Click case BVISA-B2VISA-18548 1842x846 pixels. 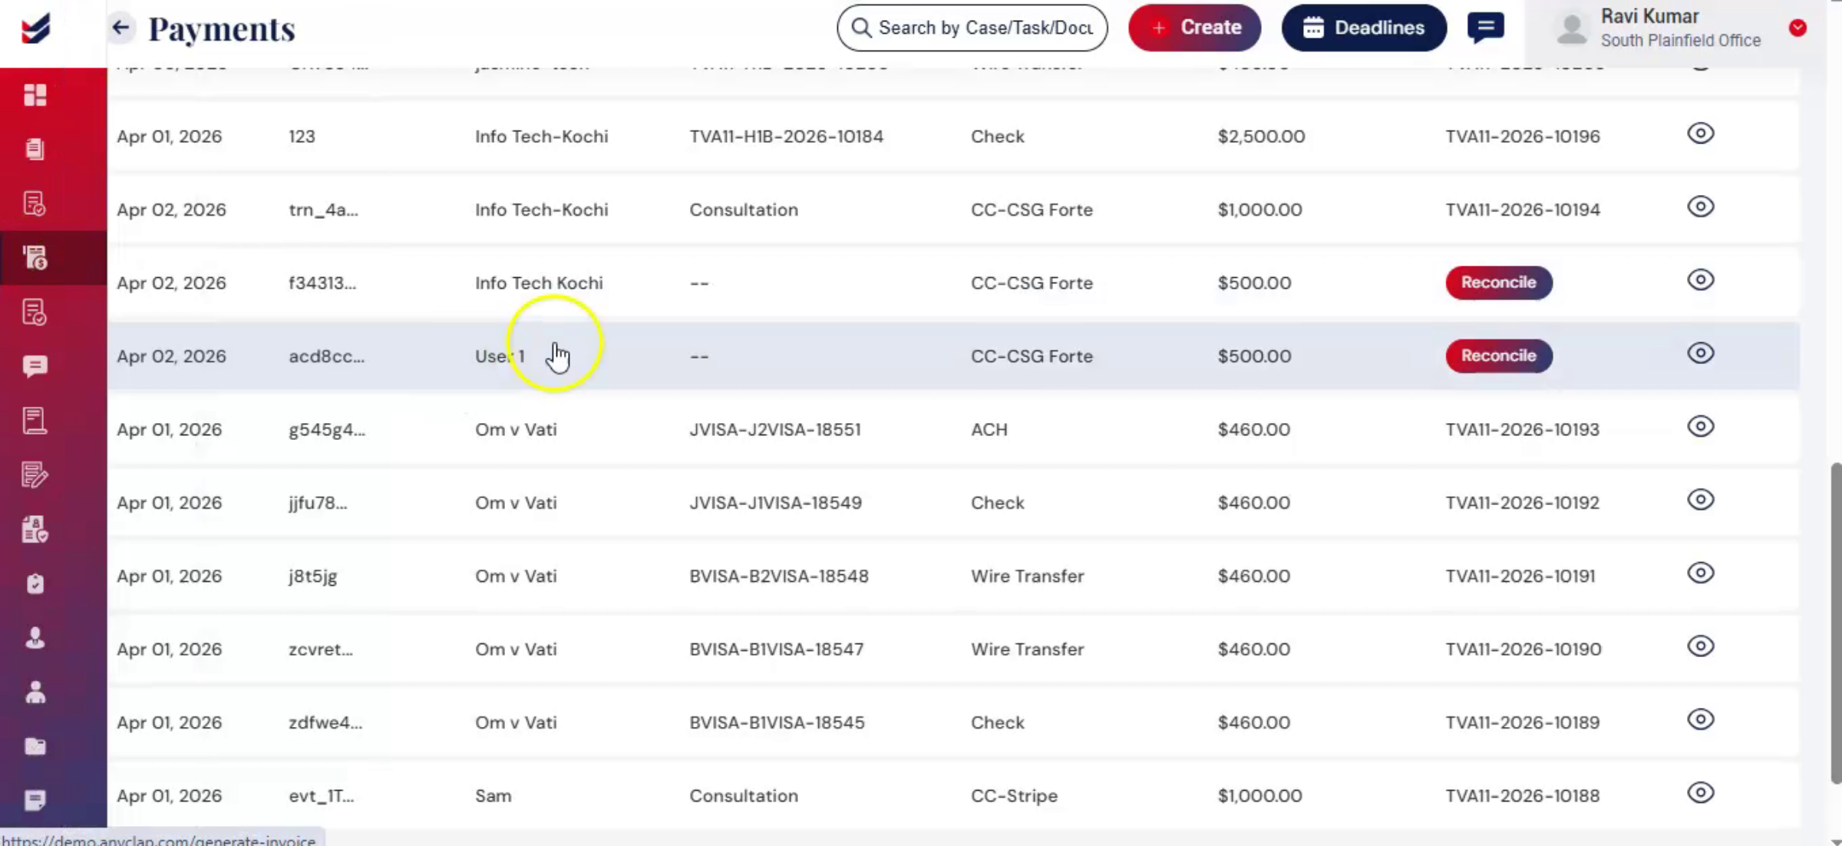click(x=779, y=577)
